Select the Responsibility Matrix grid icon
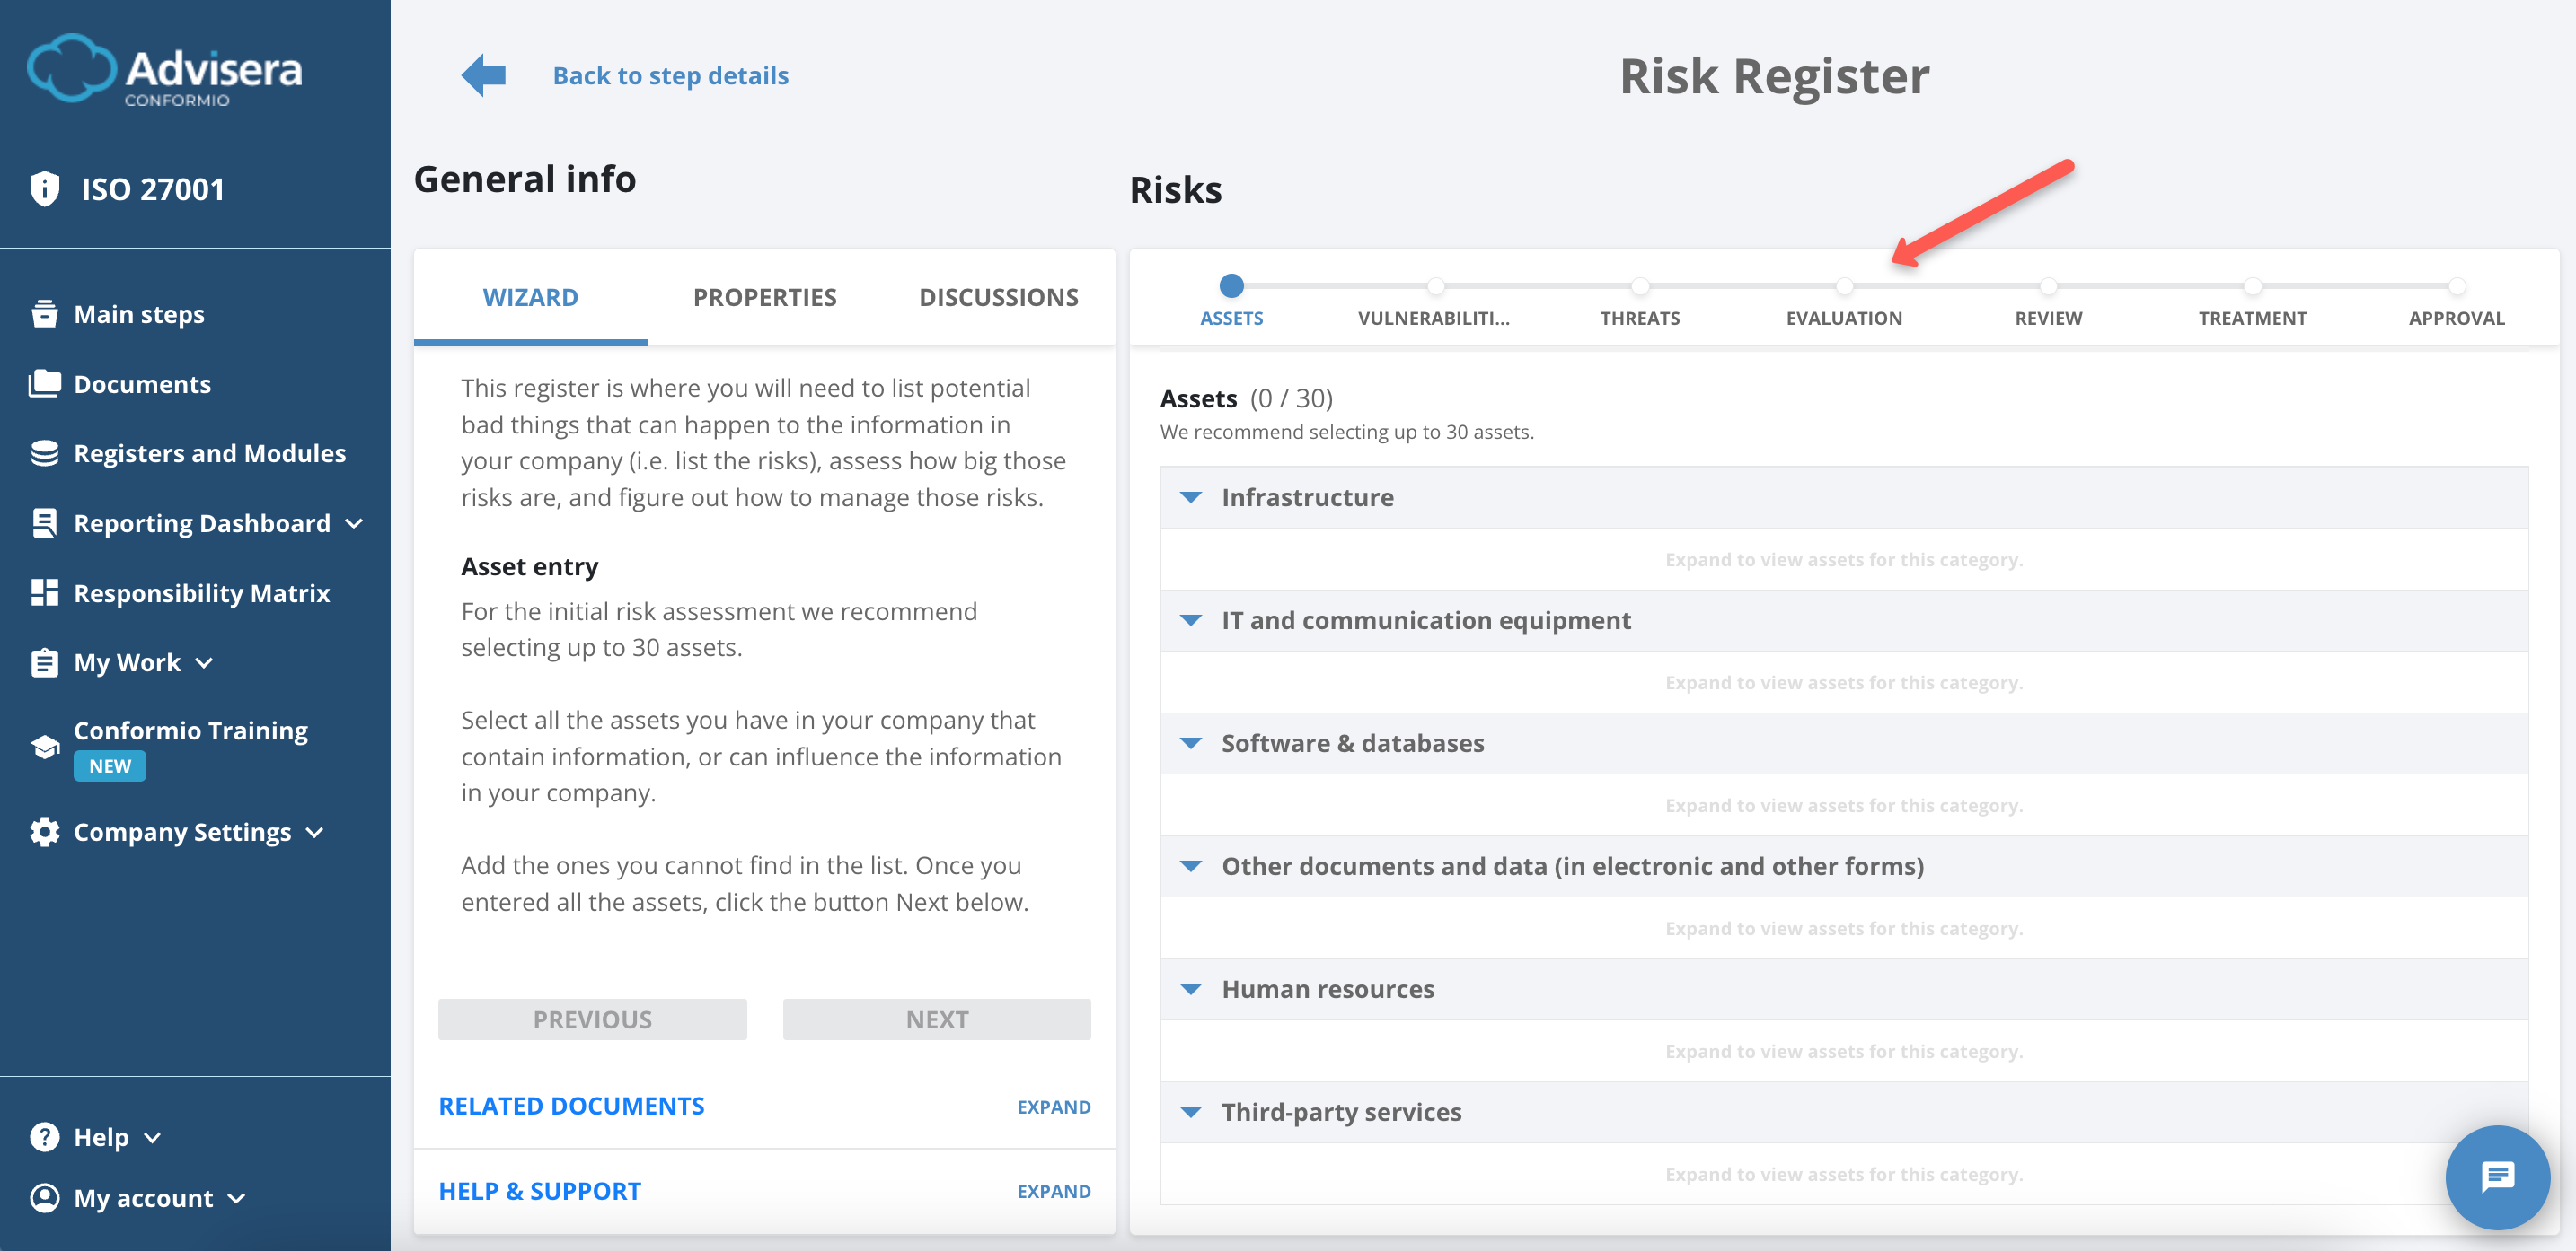The height and width of the screenshot is (1251, 2576). 45,591
